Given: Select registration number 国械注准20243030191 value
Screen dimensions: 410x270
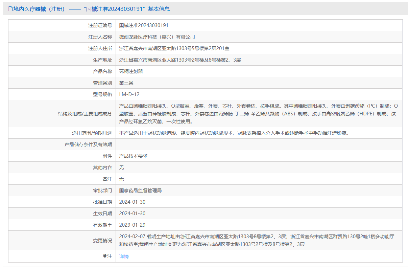Looking at the screenshot, I should 144,25.
